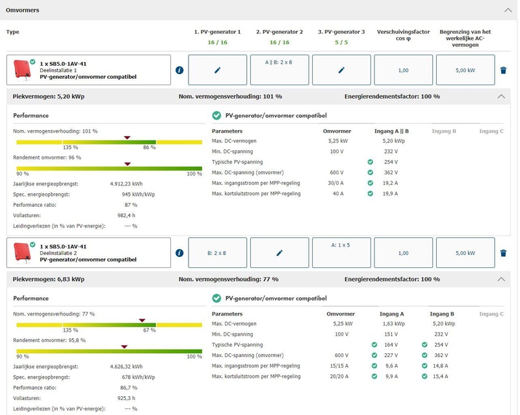Image resolution: width=520 pixels, height=415 pixels.
Task: Open the A: 1 x 5 string configuration
Action: point(341,247)
